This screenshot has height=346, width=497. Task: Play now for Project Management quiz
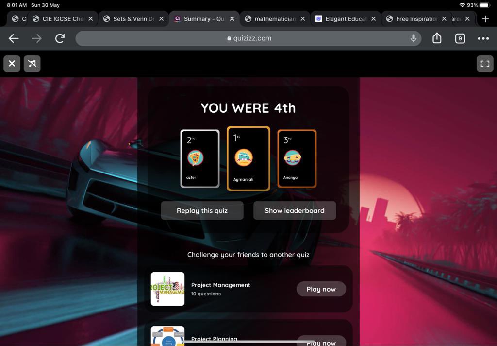pos(321,289)
